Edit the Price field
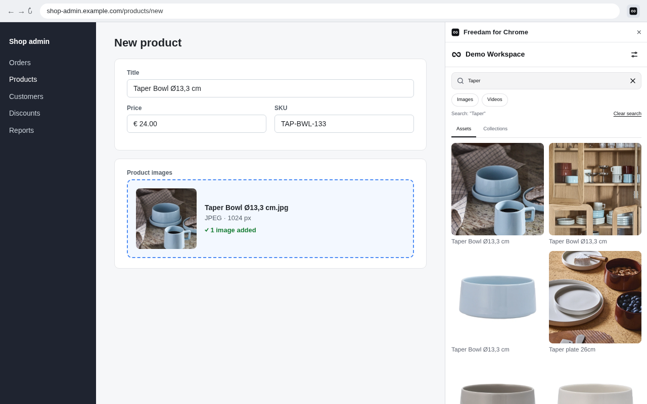 pos(197,124)
